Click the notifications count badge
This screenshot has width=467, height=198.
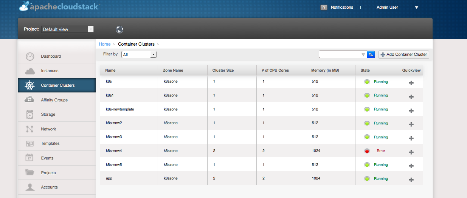coord(324,8)
